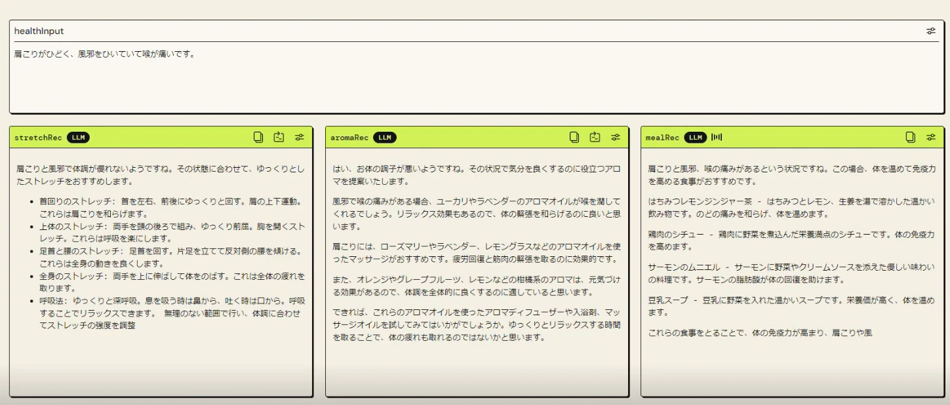Click the 足首と腰のストレッチ bullet item
The image size is (950, 405).
click(x=172, y=257)
